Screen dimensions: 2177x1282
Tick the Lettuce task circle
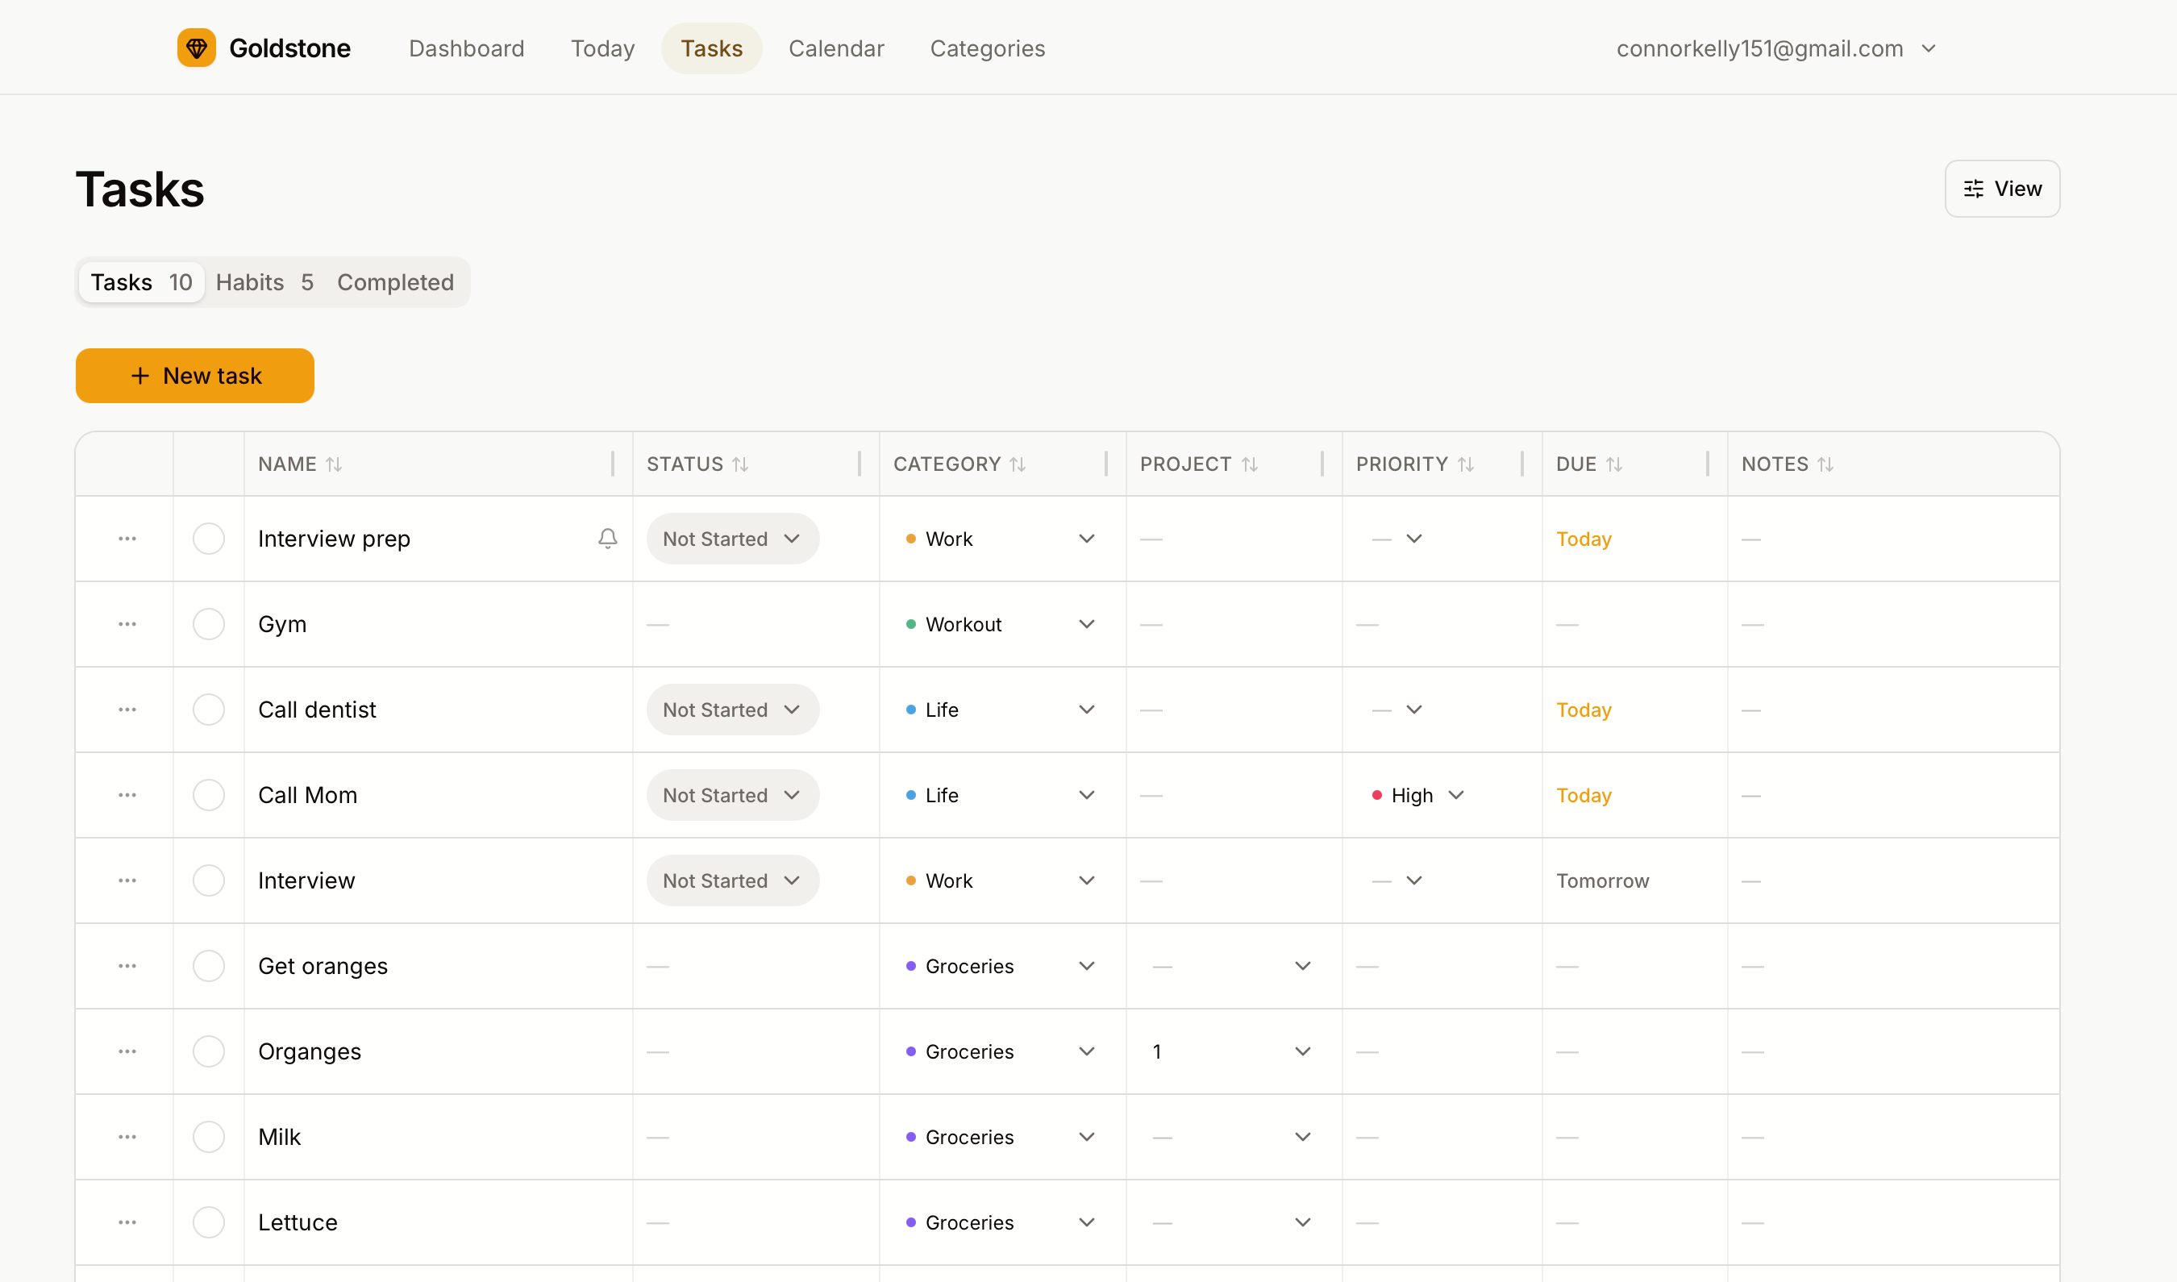208,1222
